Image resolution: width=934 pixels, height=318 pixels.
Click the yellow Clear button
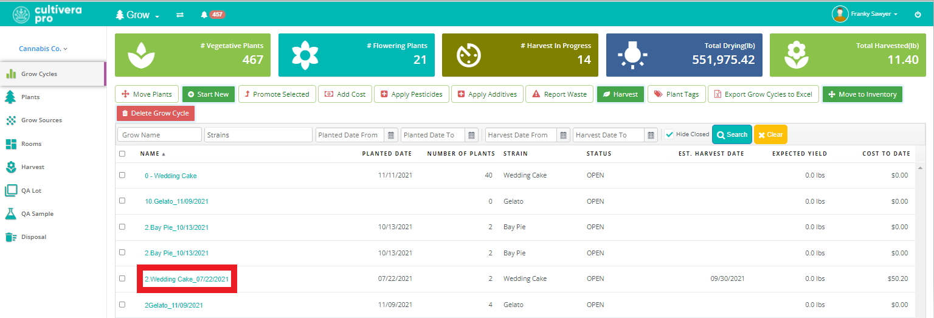[x=770, y=134]
